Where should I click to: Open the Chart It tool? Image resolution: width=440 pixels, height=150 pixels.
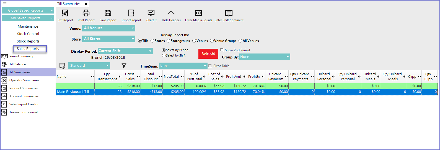pos(151,13)
